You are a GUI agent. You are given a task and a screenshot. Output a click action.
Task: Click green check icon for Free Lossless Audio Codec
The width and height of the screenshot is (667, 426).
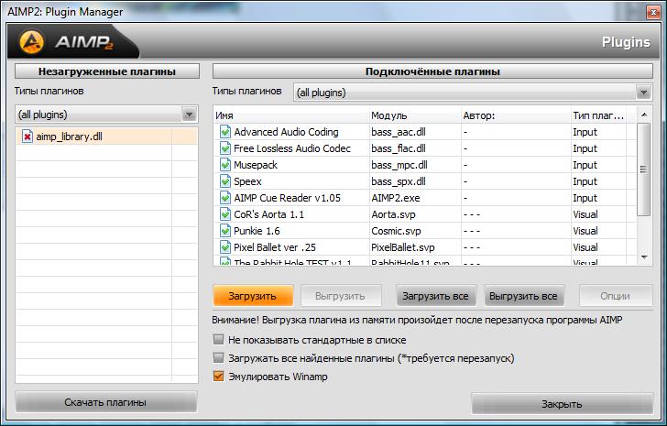[x=224, y=148]
